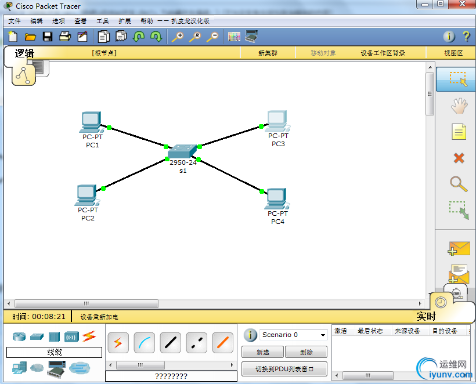The width and height of the screenshot is (476, 384).
Task: Pick the copper cross-over cable
Action: tap(197, 343)
